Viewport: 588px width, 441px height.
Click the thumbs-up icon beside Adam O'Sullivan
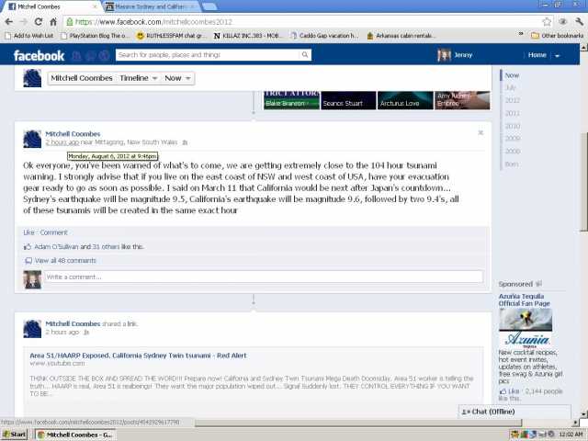[28, 247]
